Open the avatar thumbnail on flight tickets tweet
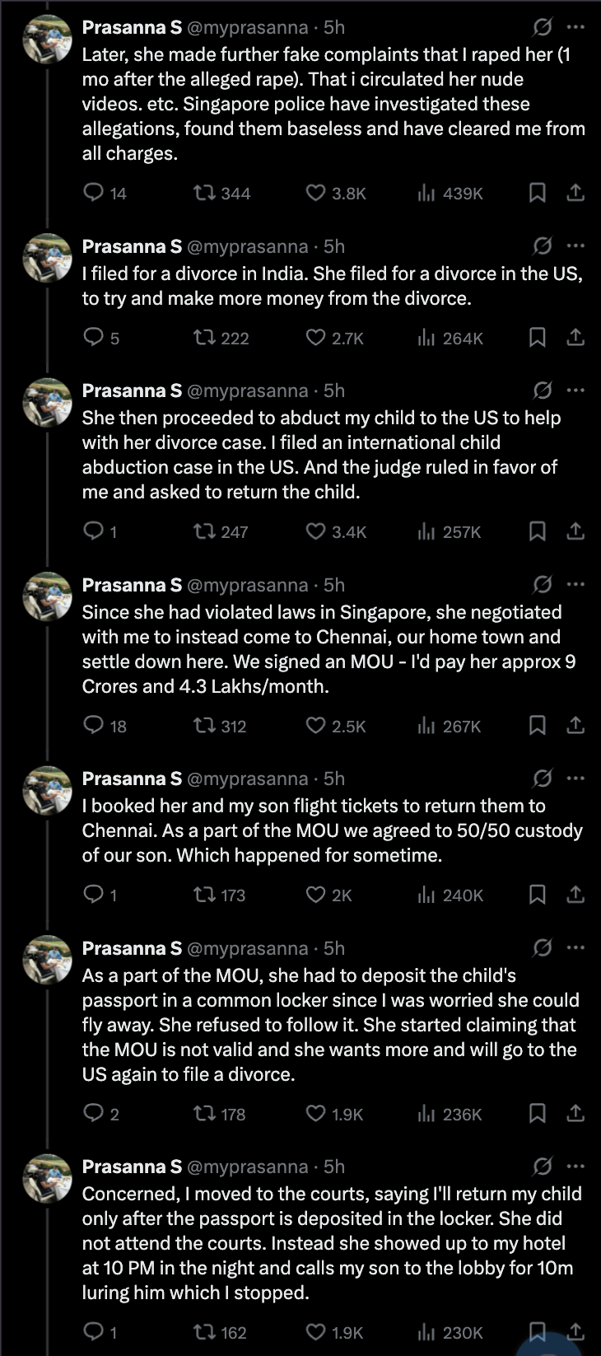601x1356 pixels. pyautogui.click(x=47, y=791)
